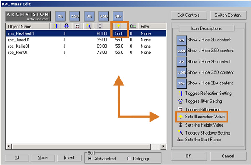Select Alphabetical sort option
The height and width of the screenshot is (165, 251).
pos(102,159)
